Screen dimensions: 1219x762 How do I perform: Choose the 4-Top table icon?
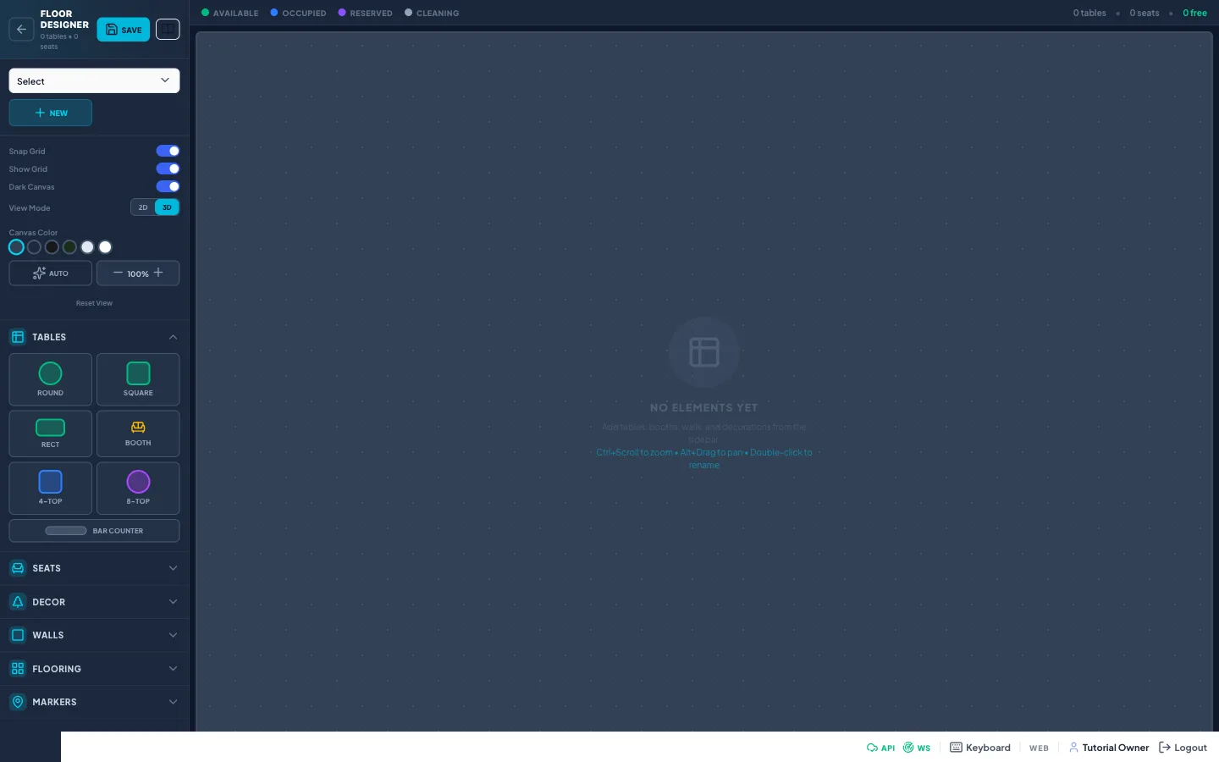pyautogui.click(x=50, y=488)
